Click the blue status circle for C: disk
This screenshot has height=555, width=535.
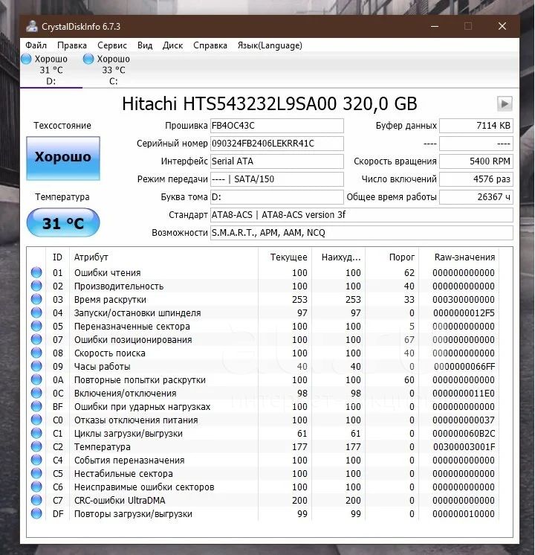tap(88, 59)
